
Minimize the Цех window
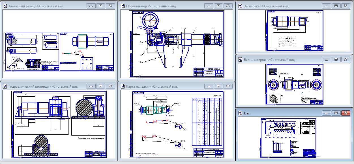click(x=326, y=113)
